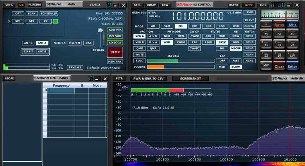Select the 31 band keypad button
The width and height of the screenshot is (305, 166).
pos(279,45)
